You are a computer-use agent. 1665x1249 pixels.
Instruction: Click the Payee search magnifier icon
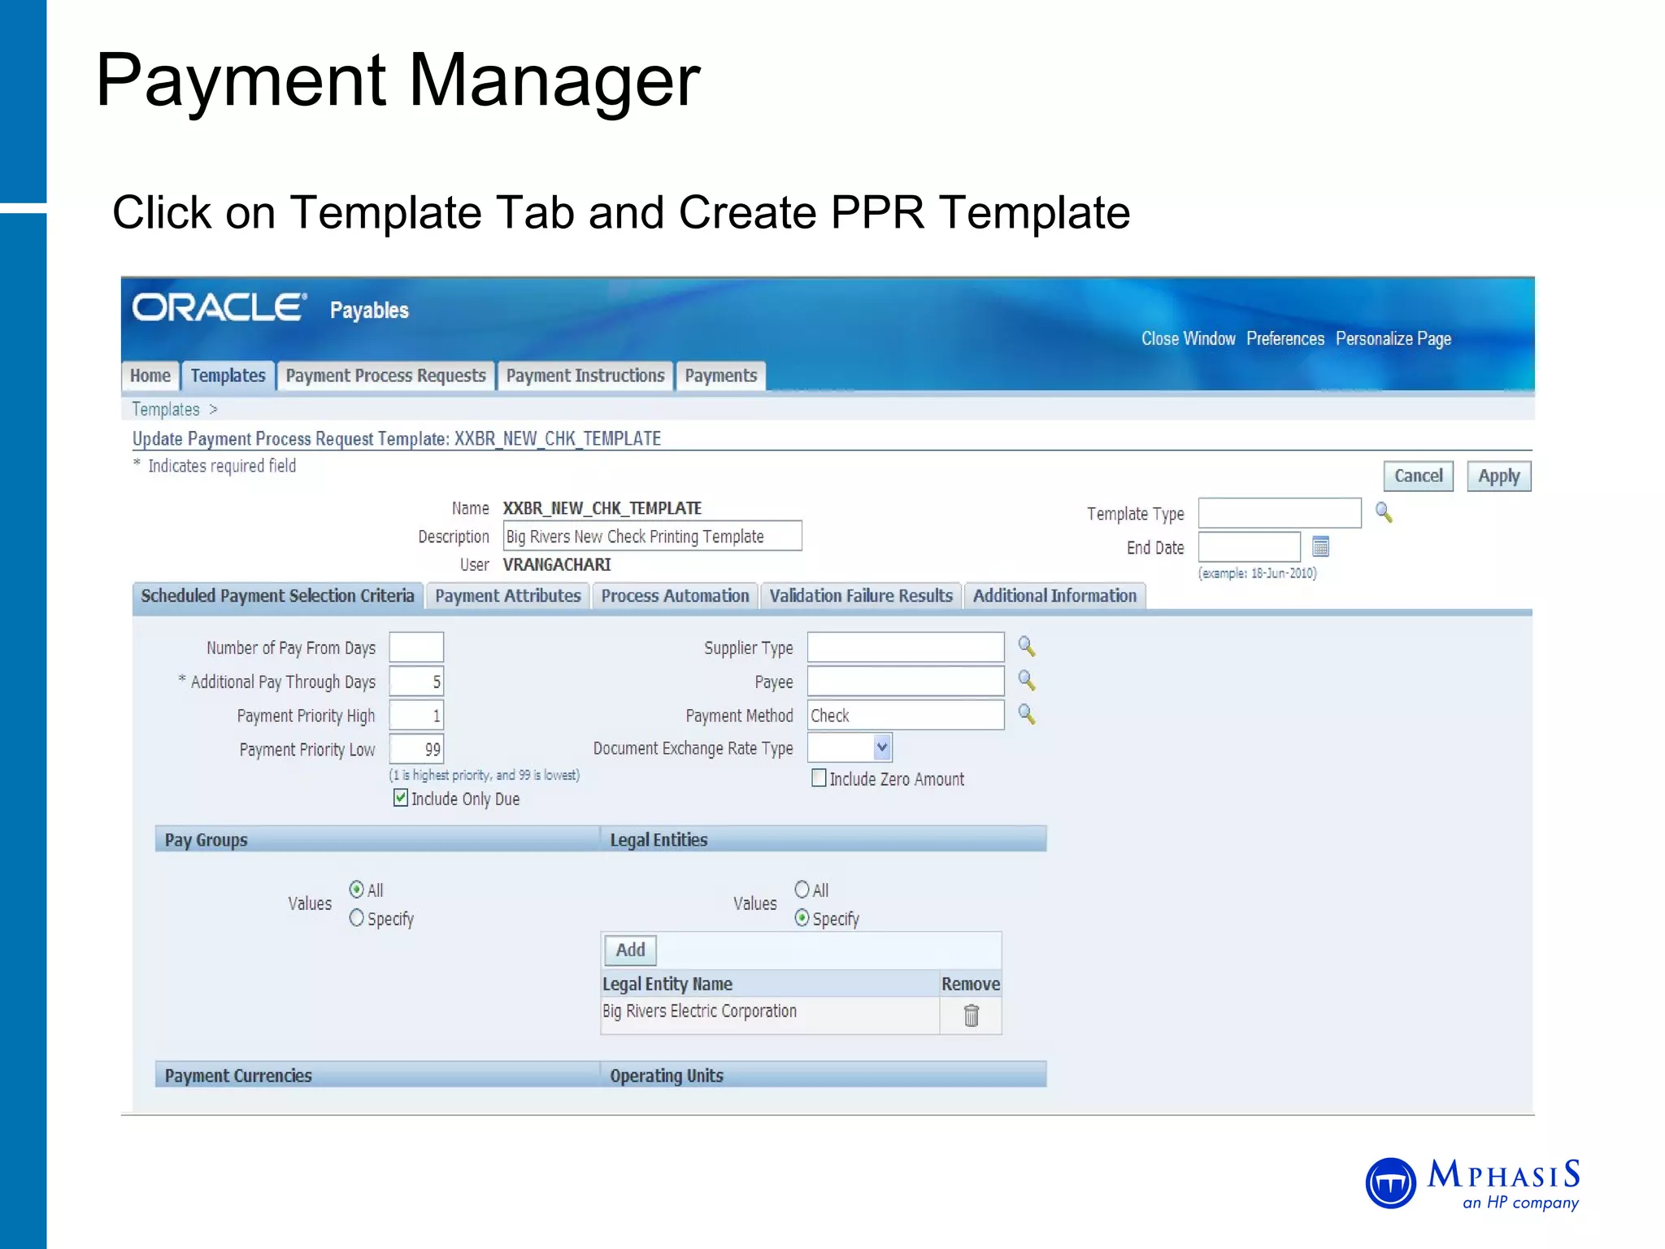[1026, 681]
